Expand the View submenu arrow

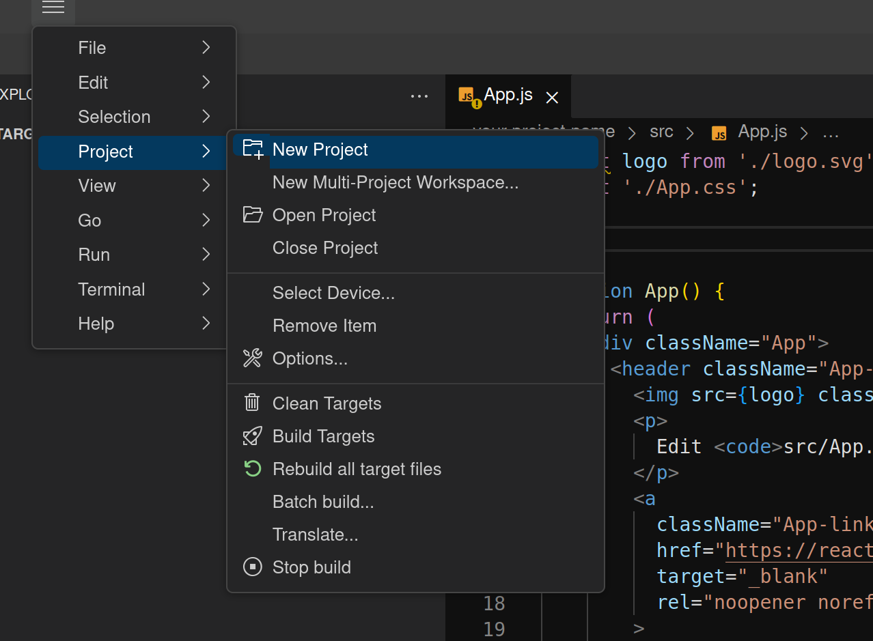pyautogui.click(x=206, y=186)
